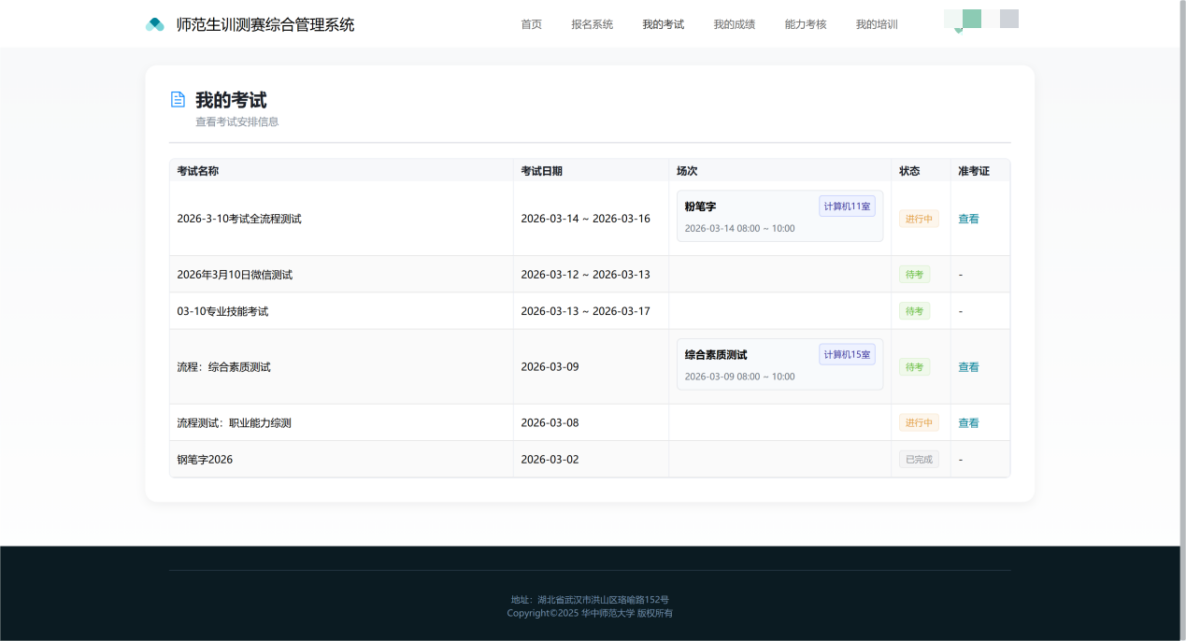Open 报名系统 menu item
The width and height of the screenshot is (1186, 641).
pos(593,24)
